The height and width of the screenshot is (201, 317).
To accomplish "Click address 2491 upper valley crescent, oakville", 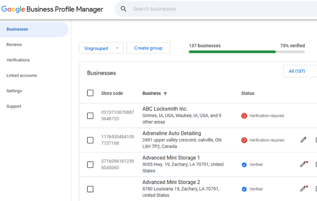I will coord(182,143).
